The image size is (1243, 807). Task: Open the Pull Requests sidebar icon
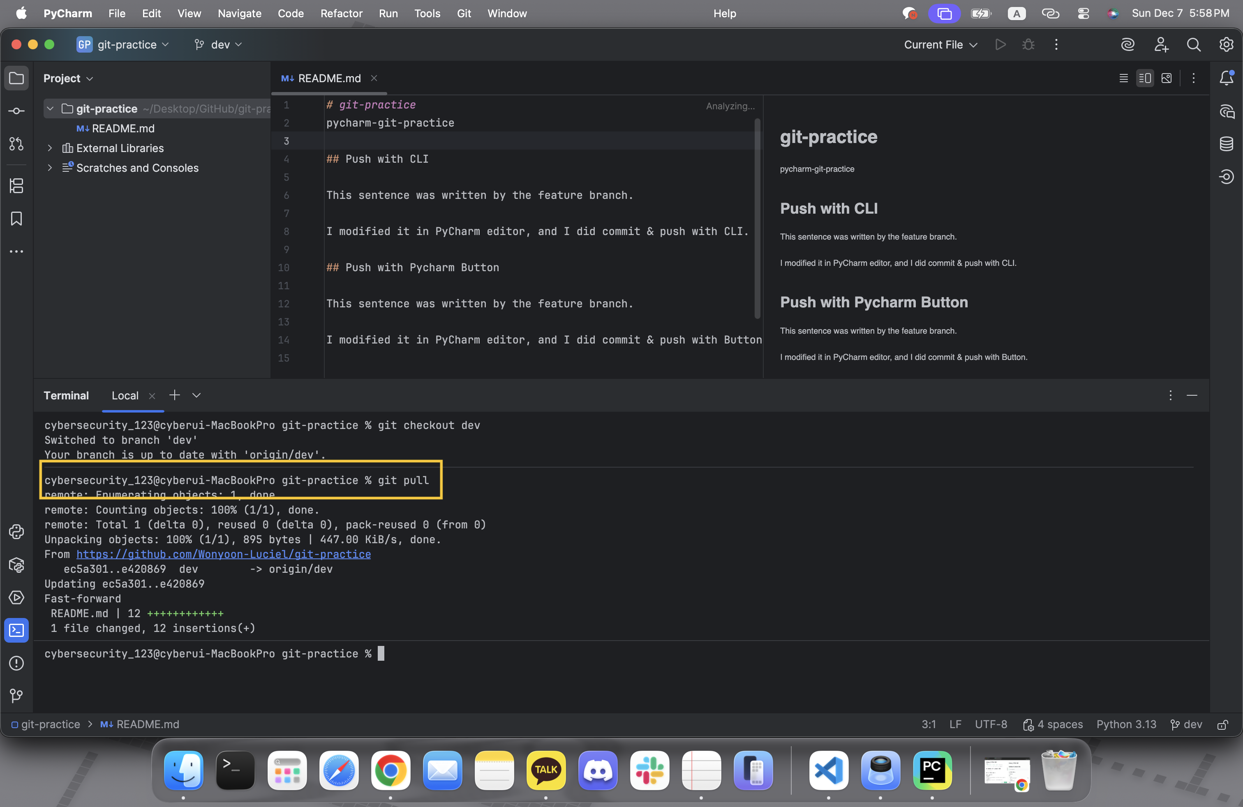tap(16, 144)
